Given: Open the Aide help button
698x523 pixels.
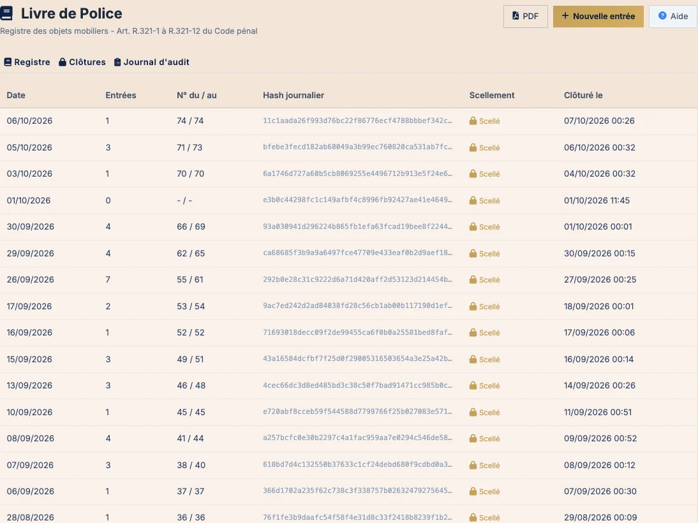Looking at the screenshot, I should tap(673, 17).
